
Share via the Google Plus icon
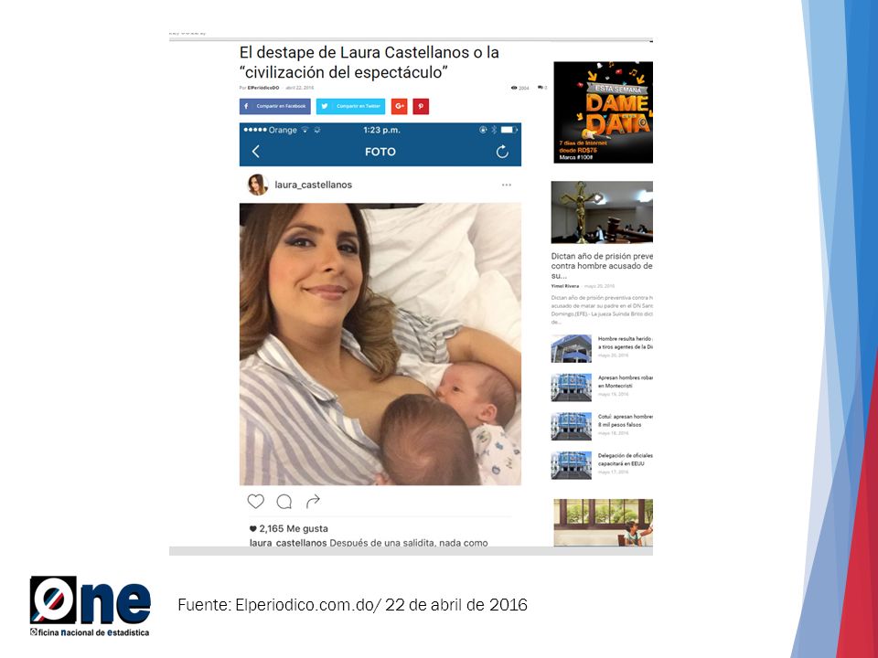coord(400,106)
